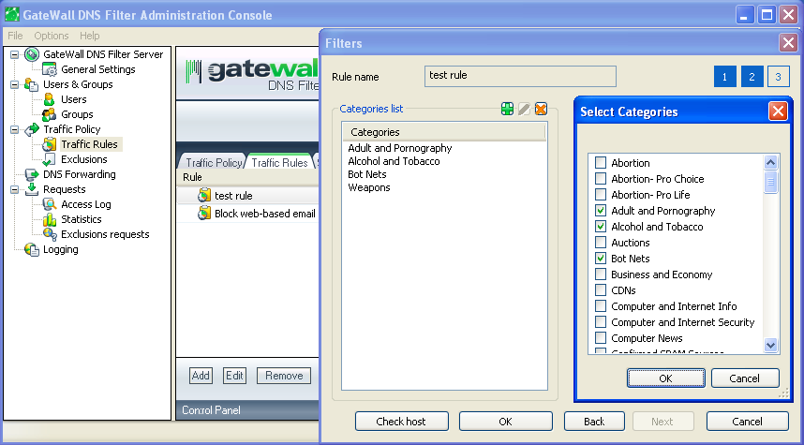Check the Computer News checkbox
Screen dimensions: 804x445
(x=601, y=338)
